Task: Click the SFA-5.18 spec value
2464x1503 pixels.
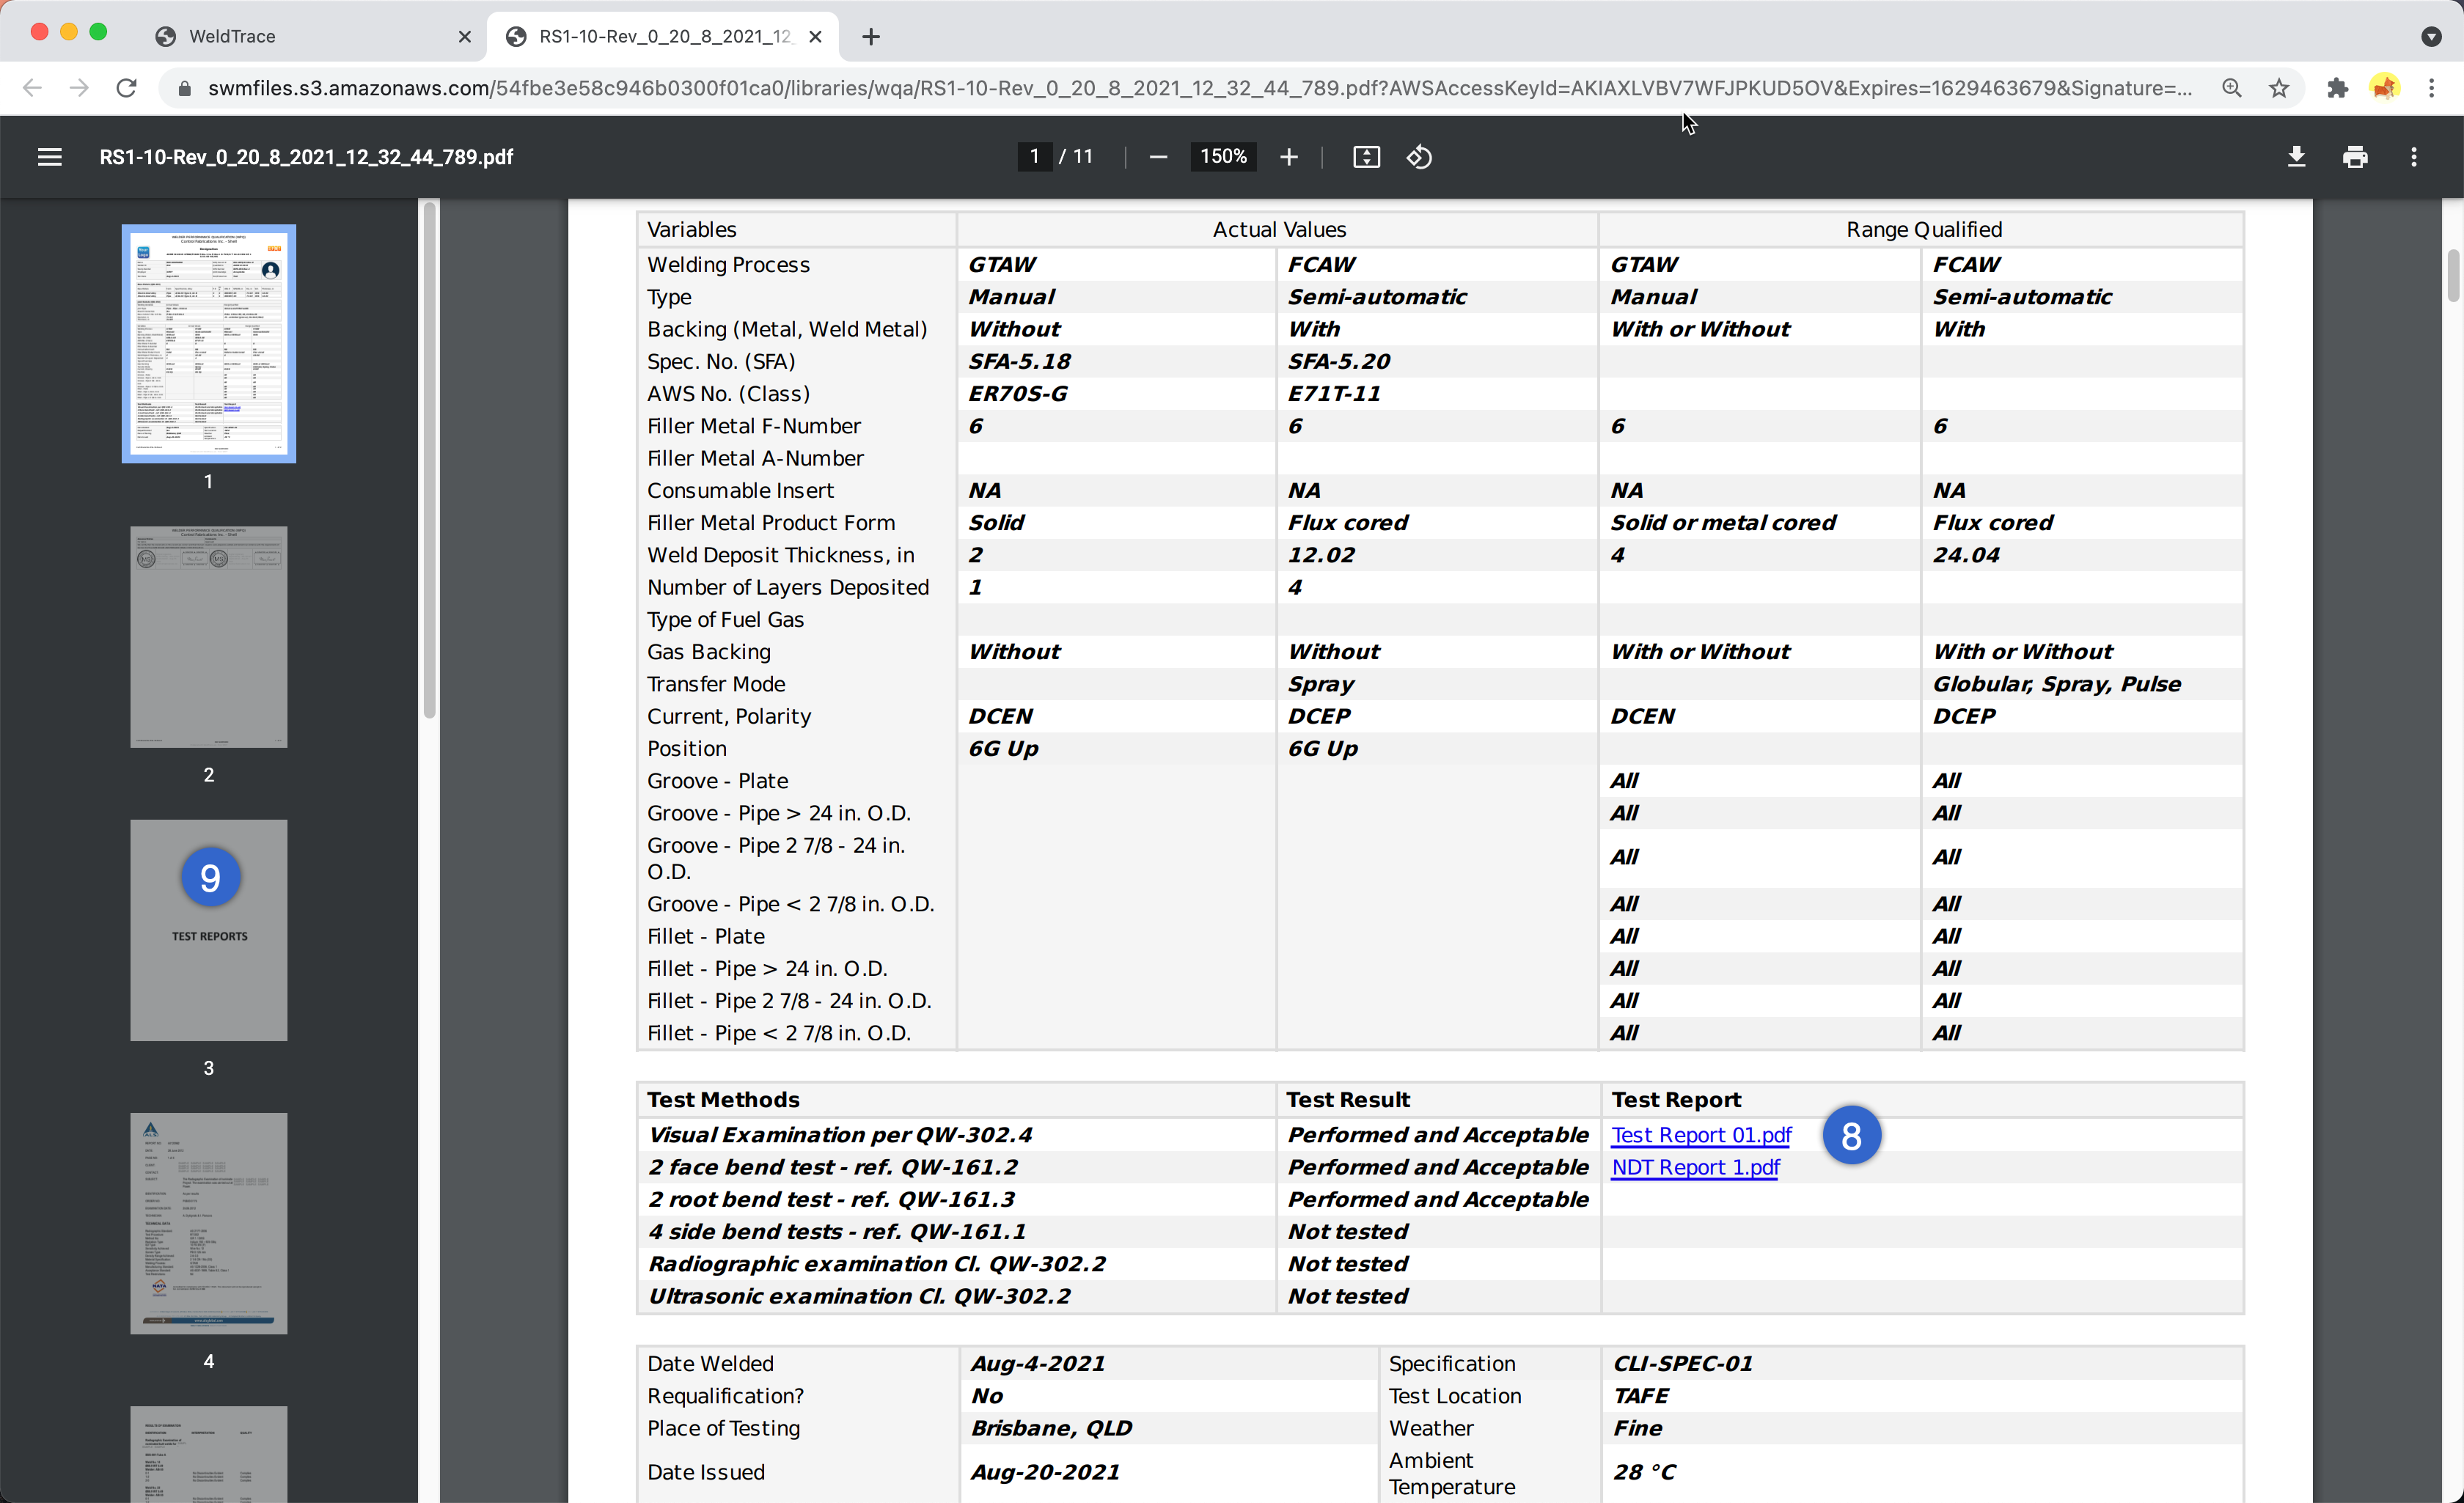Action: pos(1019,362)
